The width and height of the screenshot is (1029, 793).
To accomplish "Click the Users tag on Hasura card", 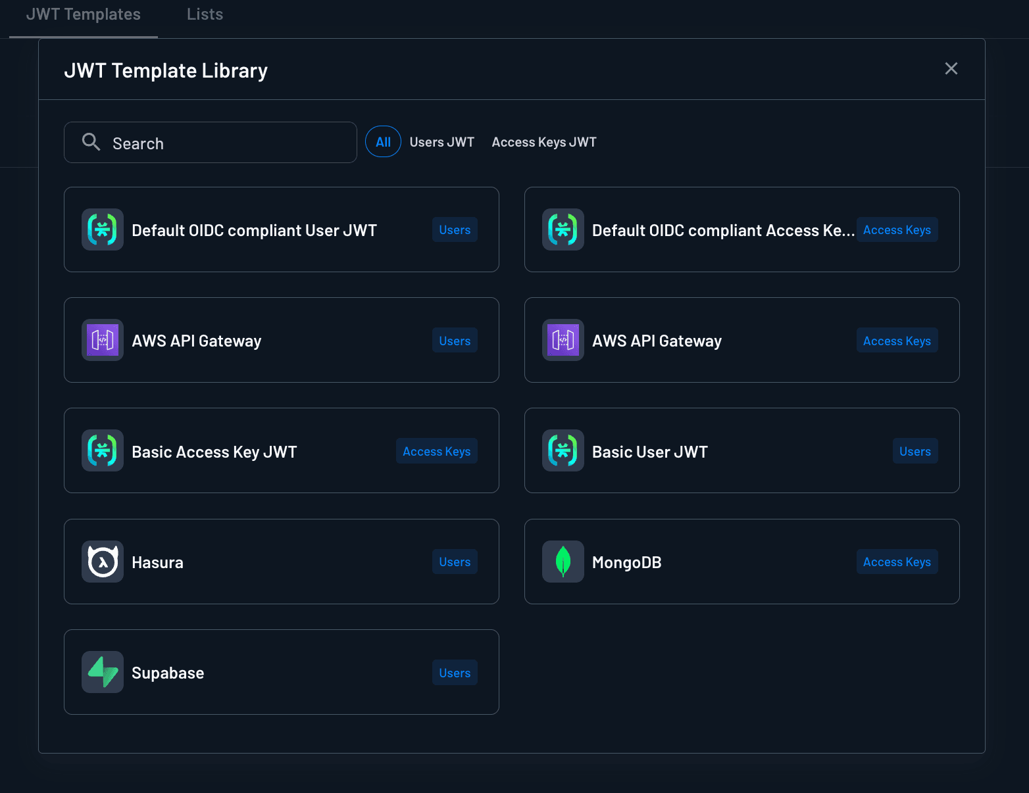I will click(455, 562).
